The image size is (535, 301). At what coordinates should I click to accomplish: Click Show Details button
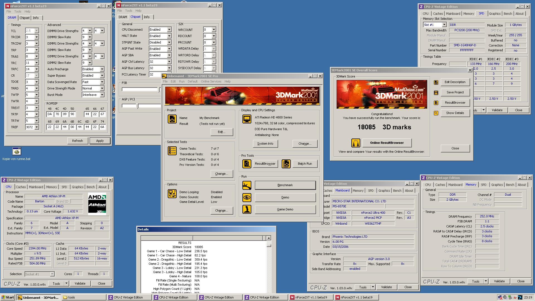455,113
